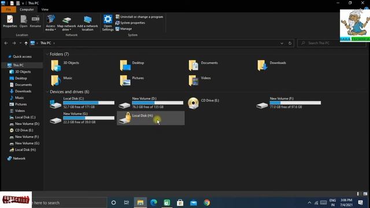The width and height of the screenshot is (370, 208).
Task: Click the New Volume (D:) usage bar
Action: coord(158,103)
